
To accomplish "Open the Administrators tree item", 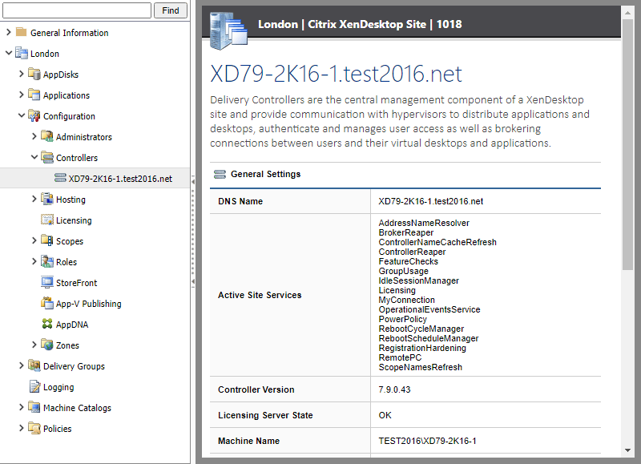I will 84,137.
